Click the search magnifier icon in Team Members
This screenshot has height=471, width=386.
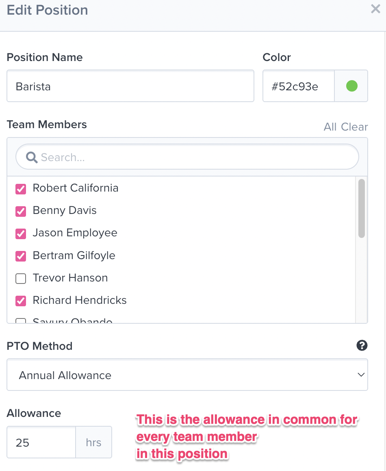click(x=31, y=157)
